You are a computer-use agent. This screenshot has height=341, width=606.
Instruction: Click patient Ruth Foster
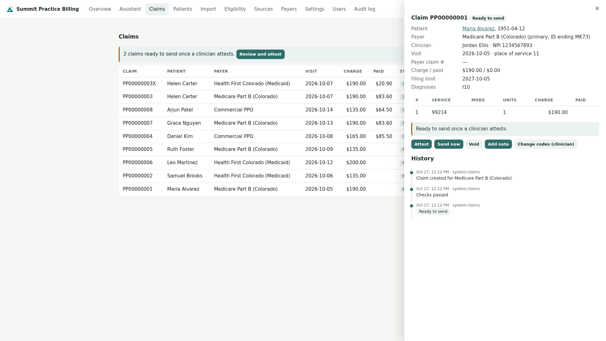pyautogui.click(x=181, y=149)
